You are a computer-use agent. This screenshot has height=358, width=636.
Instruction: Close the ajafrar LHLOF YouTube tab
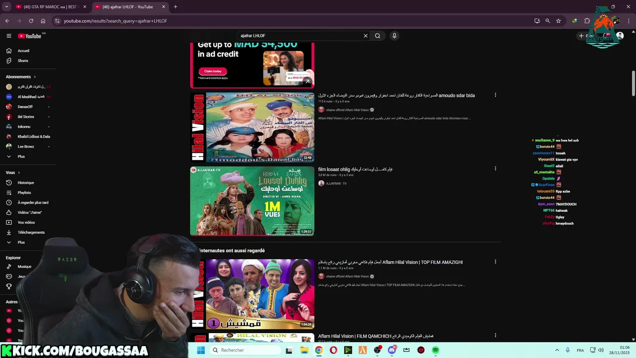click(x=163, y=7)
